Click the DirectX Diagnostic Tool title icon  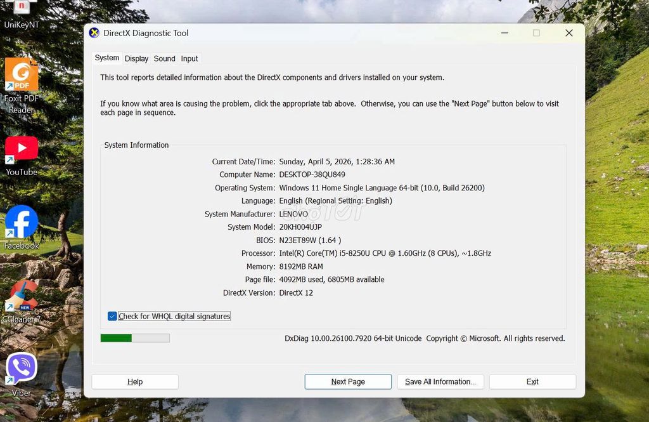click(x=94, y=33)
